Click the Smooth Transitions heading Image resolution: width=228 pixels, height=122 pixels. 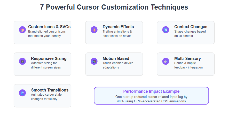(x=50, y=90)
